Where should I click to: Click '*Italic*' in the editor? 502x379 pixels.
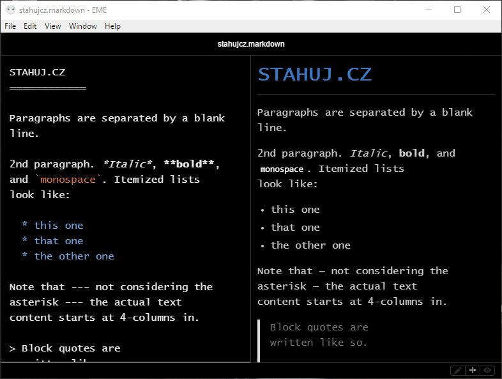pyautogui.click(x=127, y=164)
